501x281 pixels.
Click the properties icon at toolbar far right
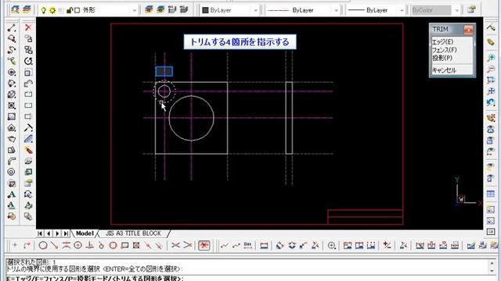point(471,10)
